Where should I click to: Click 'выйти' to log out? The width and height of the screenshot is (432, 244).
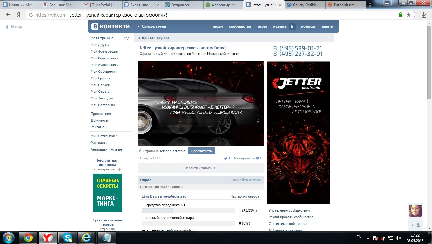coord(327,27)
